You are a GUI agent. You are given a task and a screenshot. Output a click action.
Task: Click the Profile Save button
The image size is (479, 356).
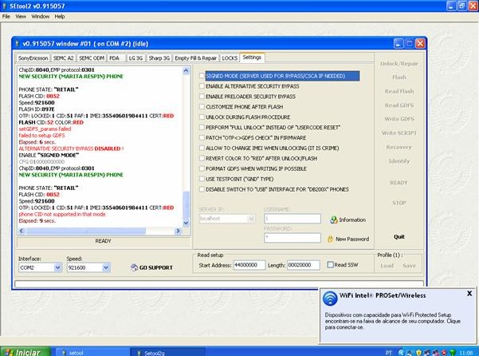tap(409, 266)
